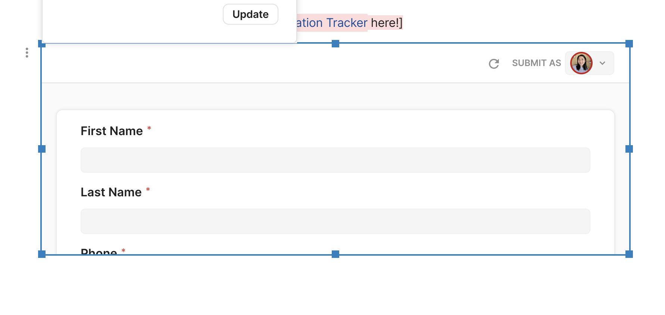Click the Update button
665x315 pixels.
coord(250,15)
